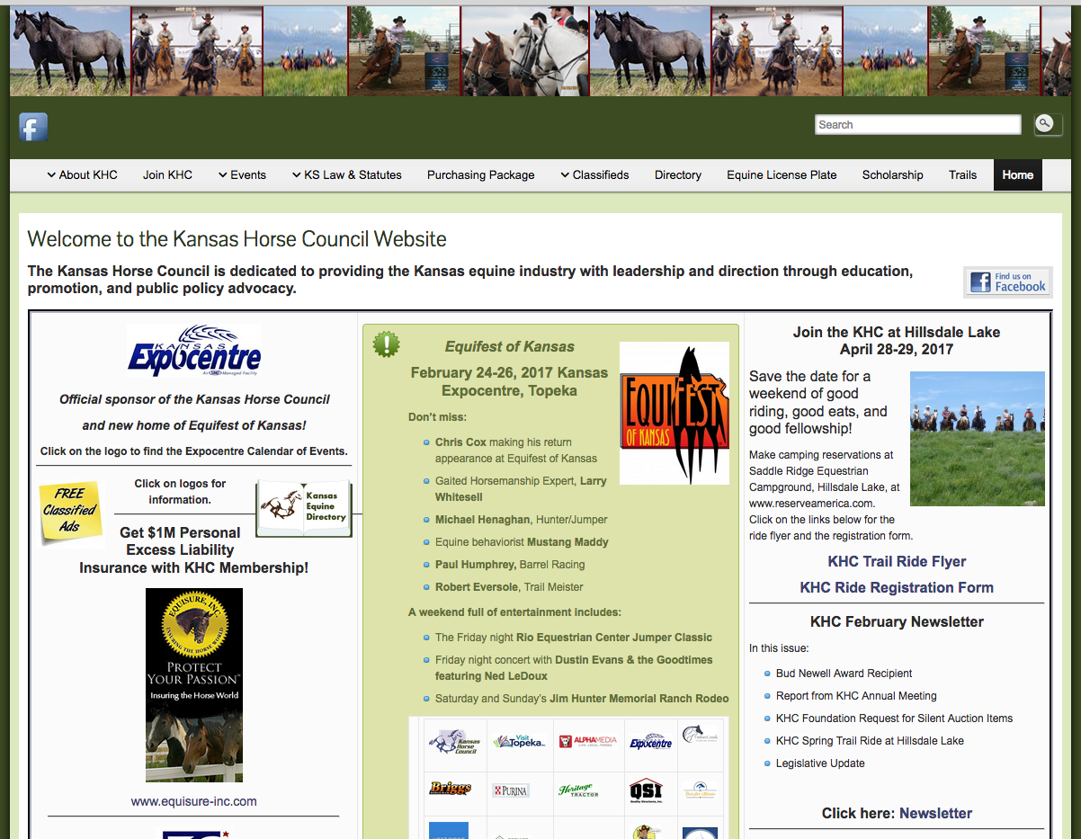This screenshot has width=1081, height=839.
Task: Open the Kansas Horse Council sponsor logo
Action: point(455,742)
